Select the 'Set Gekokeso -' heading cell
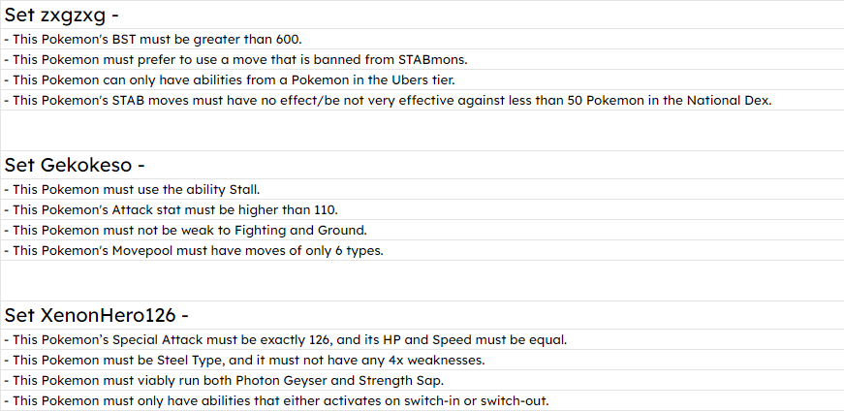The image size is (844, 411). pyautogui.click(x=422, y=165)
